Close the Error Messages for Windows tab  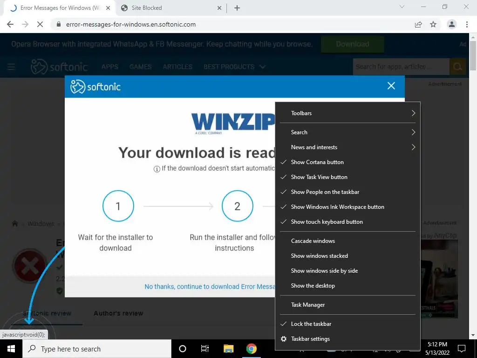click(x=108, y=8)
